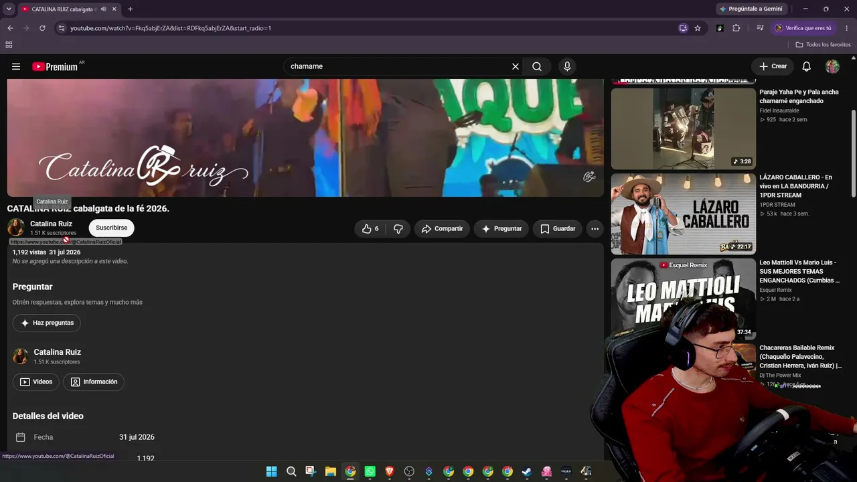Reload the page with the refresh icon
The height and width of the screenshot is (482, 857).
pos(42,28)
